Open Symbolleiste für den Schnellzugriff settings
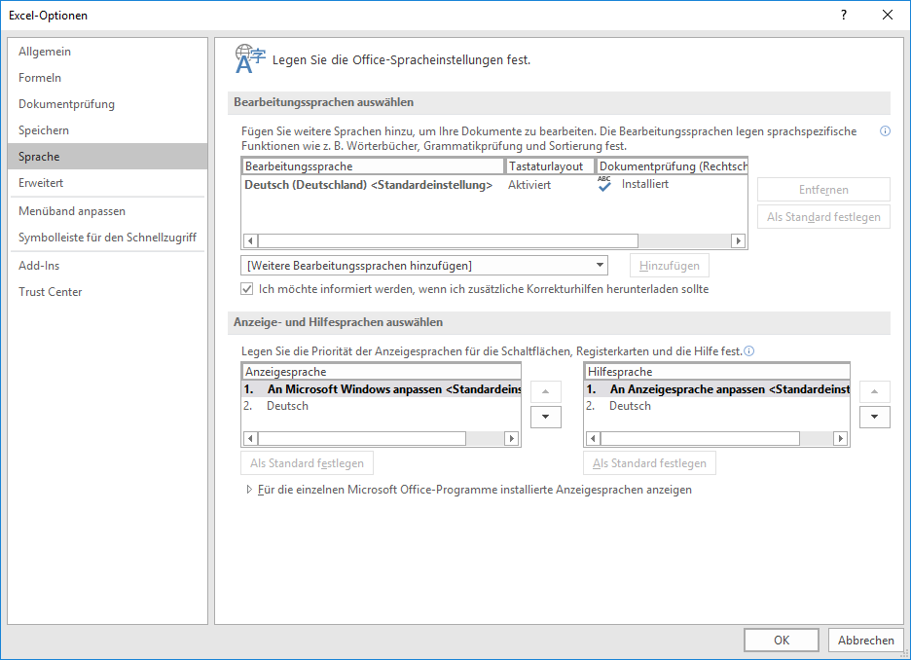911x660 pixels. click(107, 238)
